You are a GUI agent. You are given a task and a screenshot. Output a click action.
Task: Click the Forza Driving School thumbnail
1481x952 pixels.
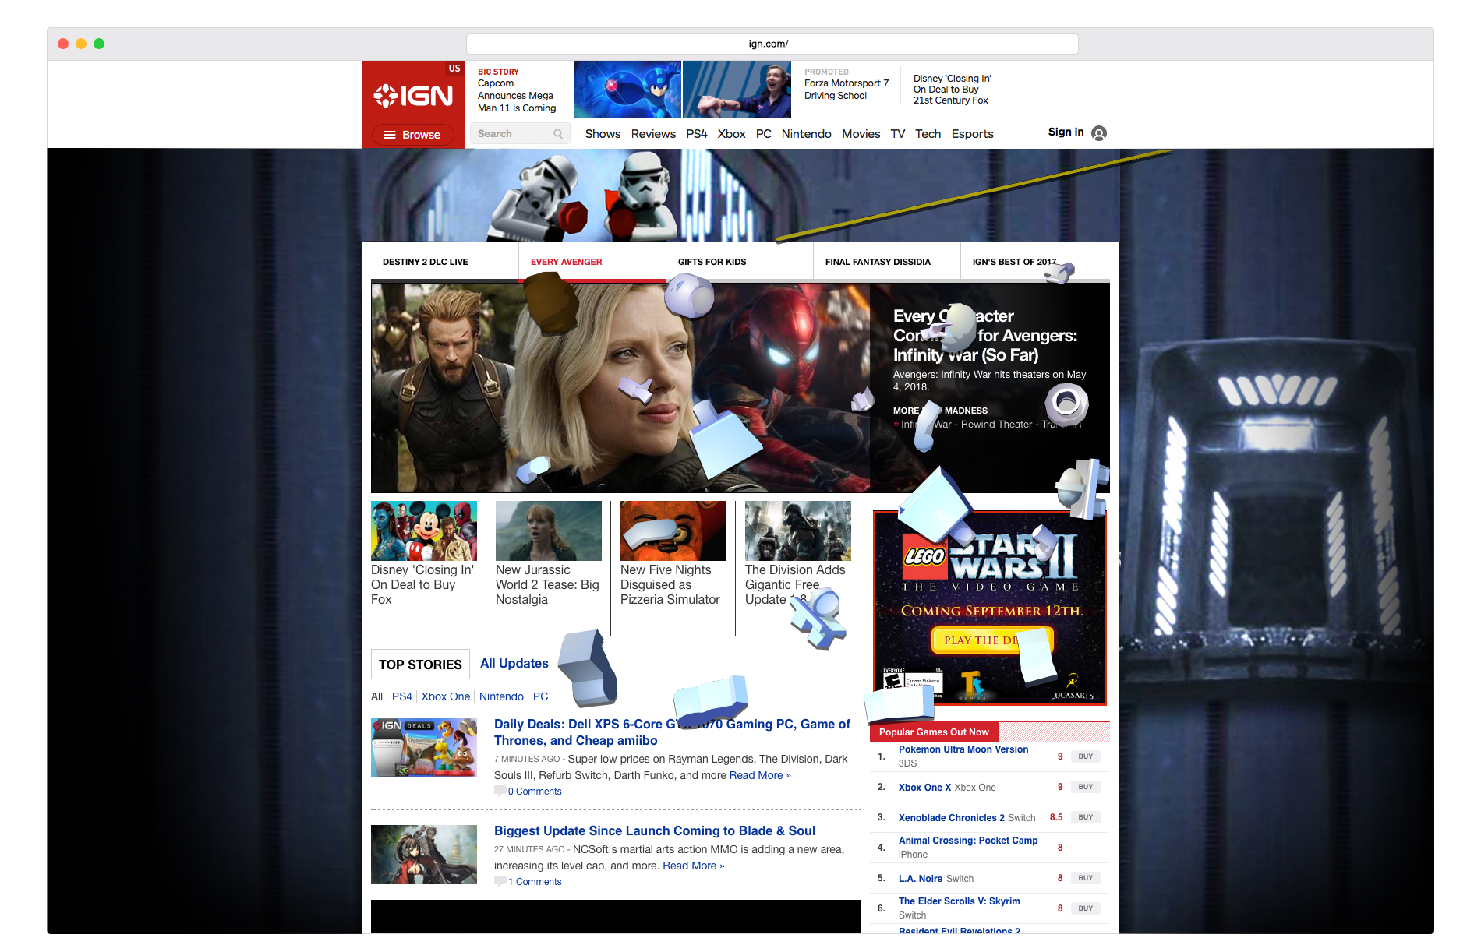[737, 90]
